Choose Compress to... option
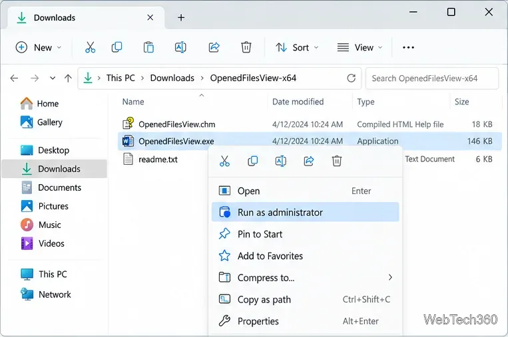This screenshot has height=337, width=508. click(305, 277)
